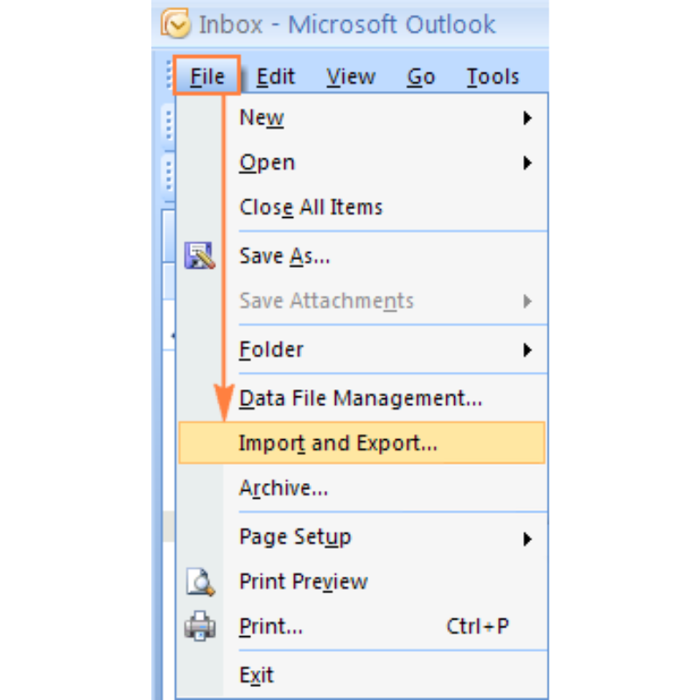Screen dimensions: 700x700
Task: Open the Edit menu
Action: (x=276, y=76)
